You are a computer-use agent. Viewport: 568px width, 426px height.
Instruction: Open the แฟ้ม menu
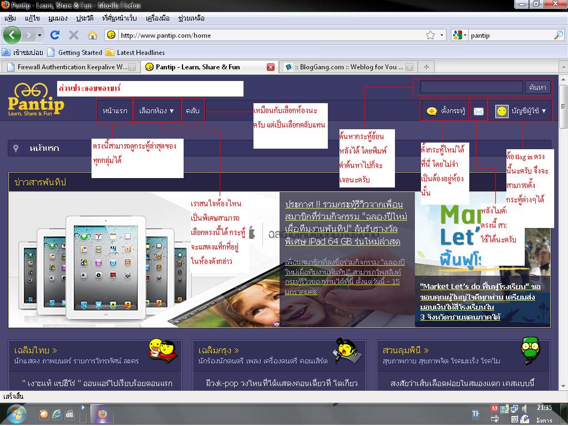coord(10,18)
